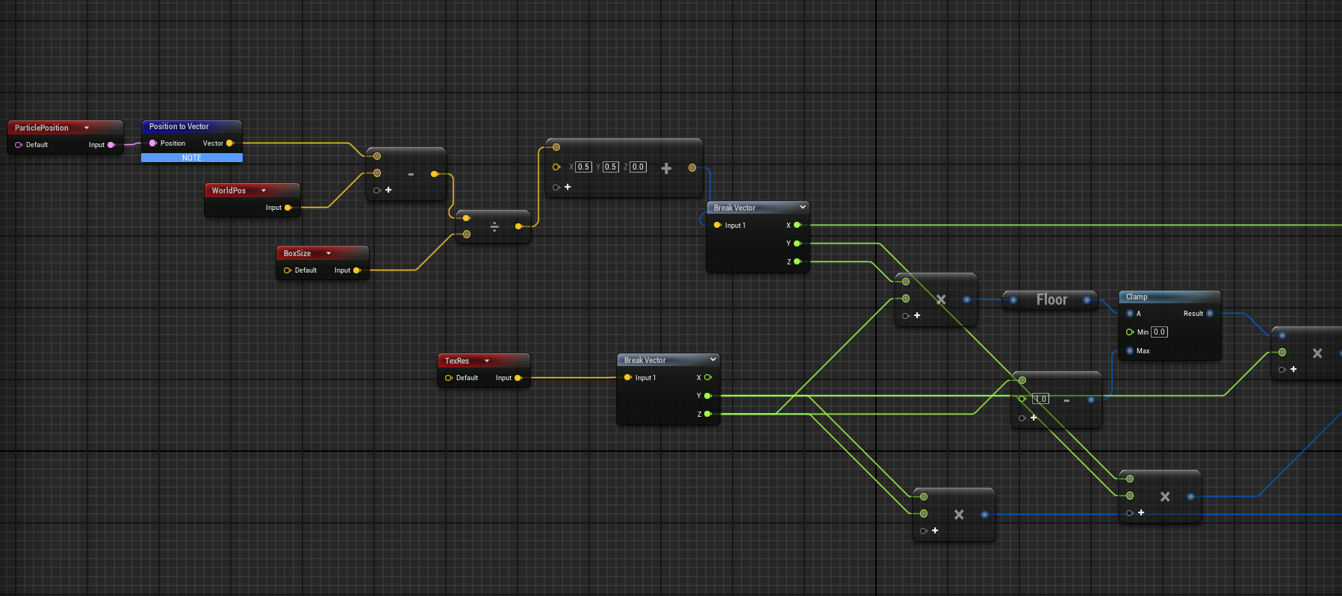The height and width of the screenshot is (596, 1342).
Task: Click the Clamp Min value field
Action: [1158, 332]
